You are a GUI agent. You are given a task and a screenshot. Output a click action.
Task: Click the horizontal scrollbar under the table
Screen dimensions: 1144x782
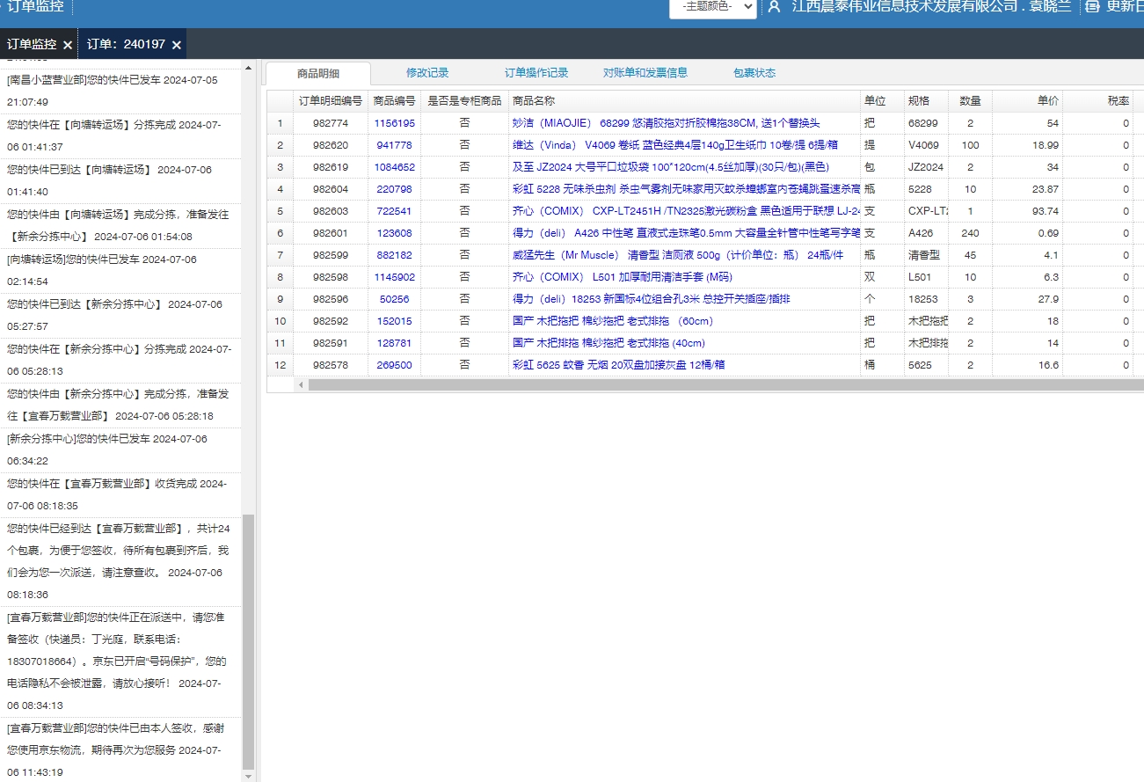(x=725, y=384)
